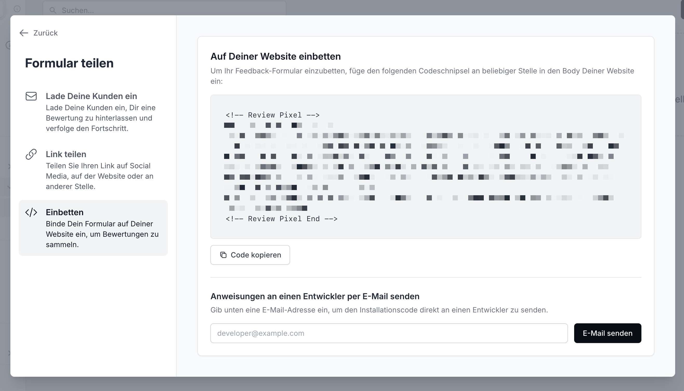This screenshot has height=391, width=684.
Task: Click the back arrow icon
Action: click(24, 33)
